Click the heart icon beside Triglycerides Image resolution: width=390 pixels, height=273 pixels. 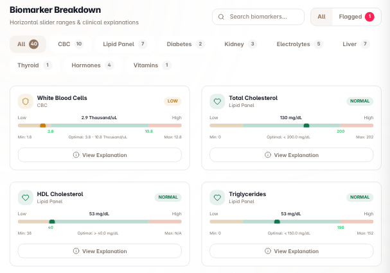pyautogui.click(x=217, y=197)
